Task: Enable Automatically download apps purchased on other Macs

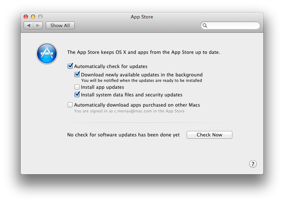Action: click(70, 105)
